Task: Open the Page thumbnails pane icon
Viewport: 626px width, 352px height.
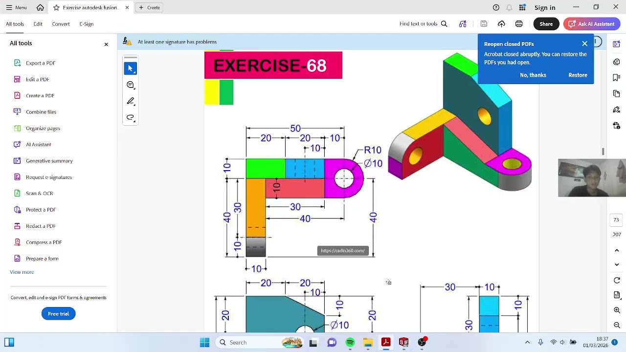Action: click(616, 94)
